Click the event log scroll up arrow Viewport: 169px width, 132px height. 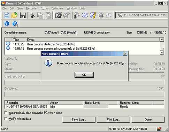(x=162, y=39)
